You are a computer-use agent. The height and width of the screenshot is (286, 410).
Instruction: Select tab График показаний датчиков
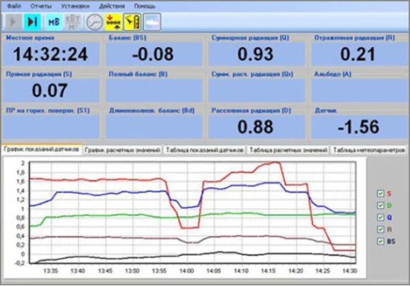click(42, 150)
